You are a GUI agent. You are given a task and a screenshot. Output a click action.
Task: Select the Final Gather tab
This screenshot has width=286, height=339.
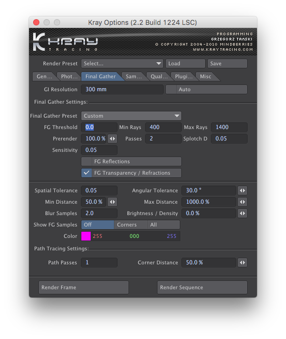101,77
